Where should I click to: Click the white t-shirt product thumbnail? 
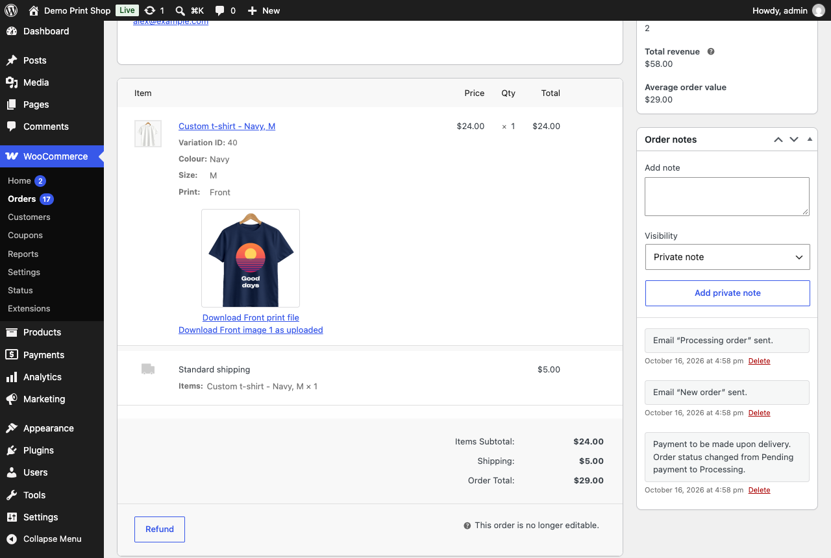(148, 134)
